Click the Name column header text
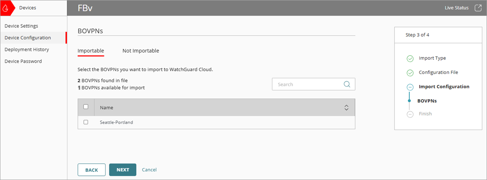This screenshot has height=180, width=487. pyautogui.click(x=106, y=108)
